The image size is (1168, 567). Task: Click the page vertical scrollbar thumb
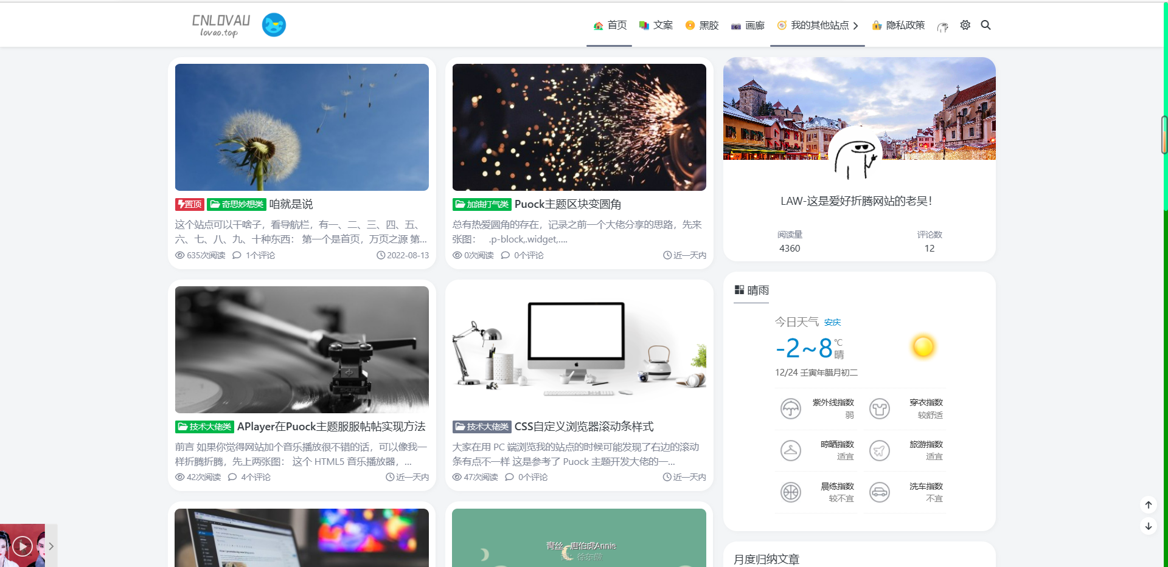tap(1164, 134)
